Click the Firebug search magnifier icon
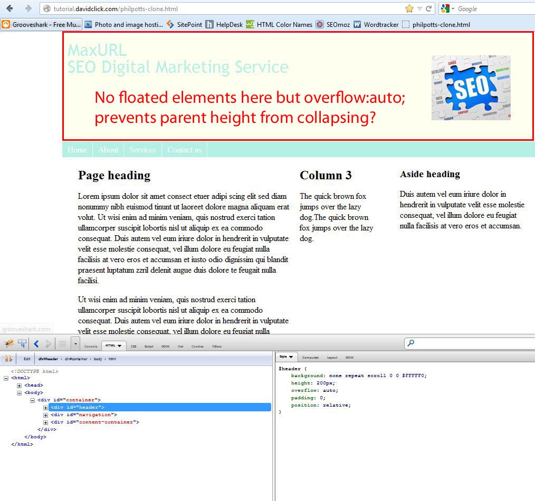535x501 pixels. (411, 343)
